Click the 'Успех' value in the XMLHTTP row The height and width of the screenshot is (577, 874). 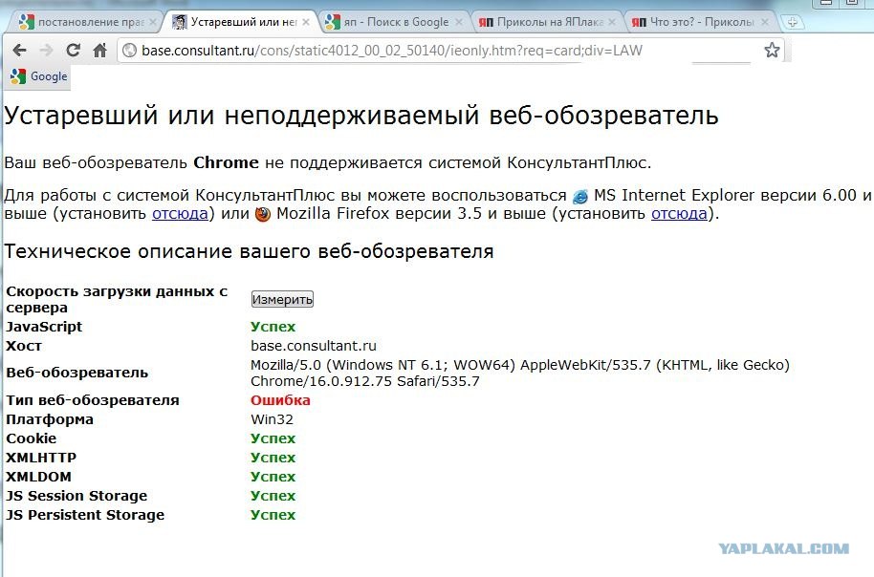click(273, 458)
